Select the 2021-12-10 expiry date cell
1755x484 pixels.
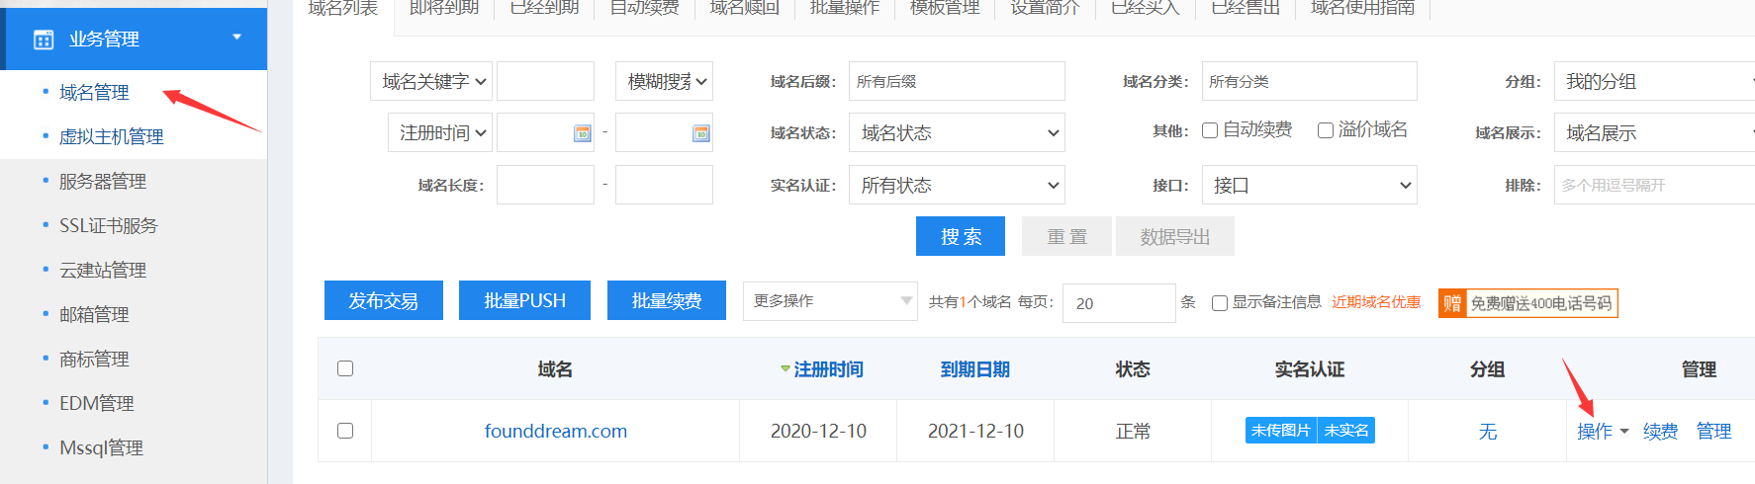click(x=975, y=431)
